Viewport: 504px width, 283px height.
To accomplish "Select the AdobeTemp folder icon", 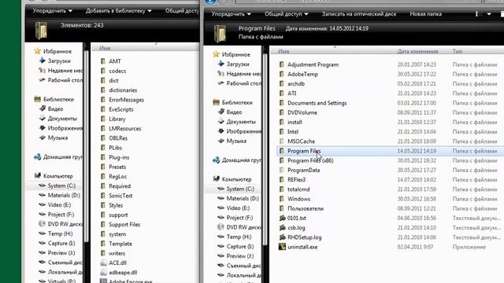I will tap(282, 74).
